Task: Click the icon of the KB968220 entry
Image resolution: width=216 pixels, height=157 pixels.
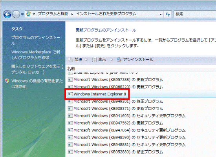Action: pos(70,87)
